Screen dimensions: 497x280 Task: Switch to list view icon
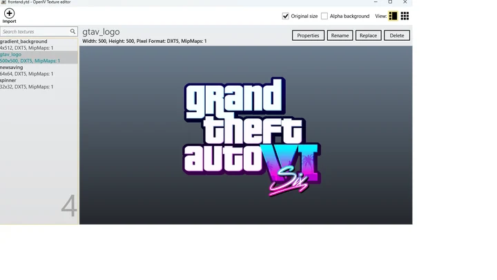tap(393, 16)
